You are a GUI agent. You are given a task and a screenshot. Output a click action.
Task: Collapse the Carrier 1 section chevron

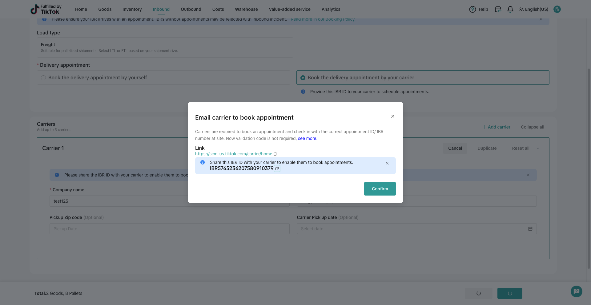(538, 148)
